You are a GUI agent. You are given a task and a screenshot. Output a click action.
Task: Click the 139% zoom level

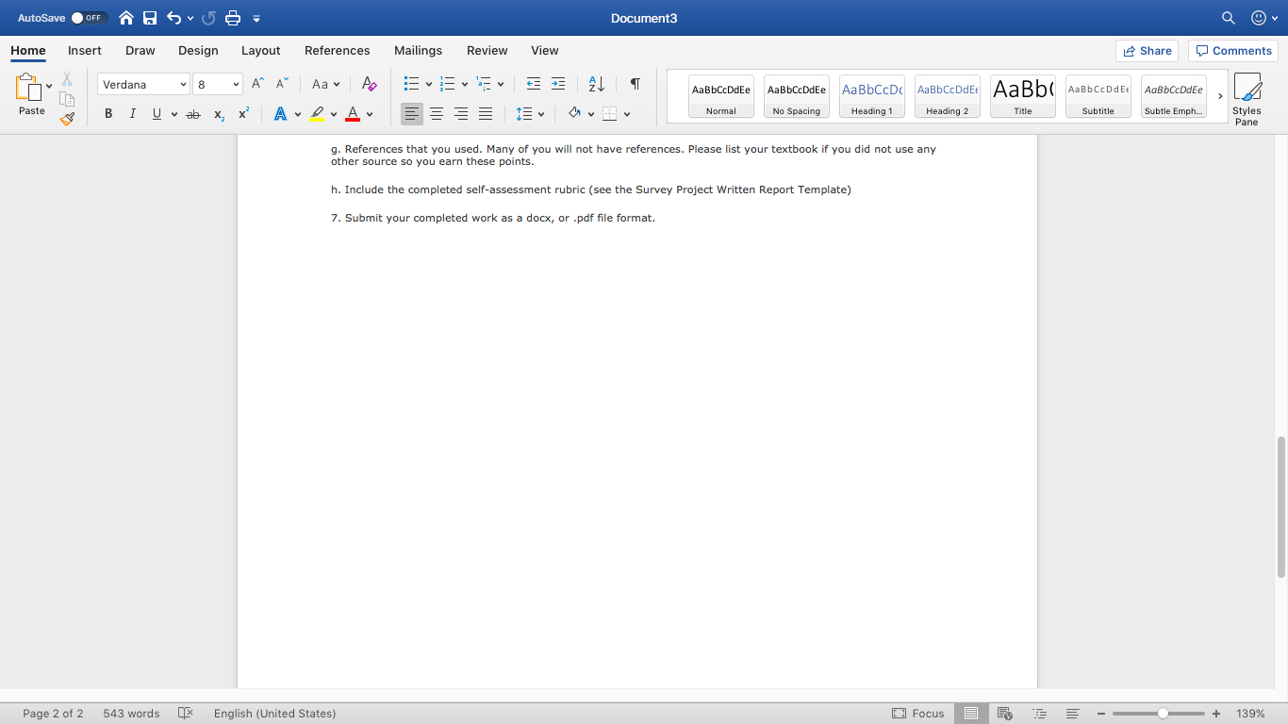tap(1250, 714)
